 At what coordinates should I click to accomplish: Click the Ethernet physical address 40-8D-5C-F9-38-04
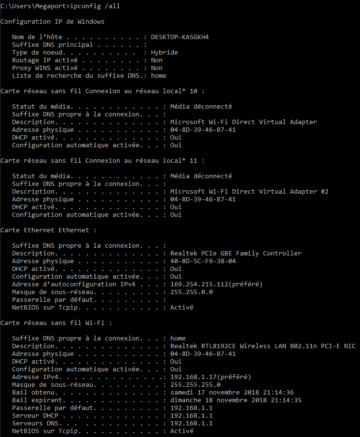pos(203,261)
